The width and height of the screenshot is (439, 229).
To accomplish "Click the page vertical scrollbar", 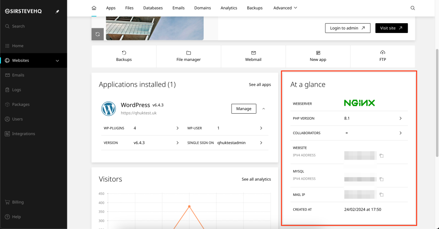I will (x=437, y=103).
